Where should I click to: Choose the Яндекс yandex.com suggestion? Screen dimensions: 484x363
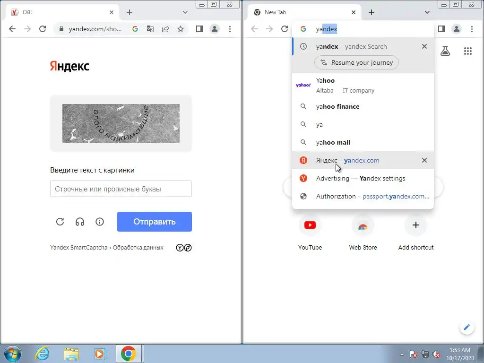[363, 160]
